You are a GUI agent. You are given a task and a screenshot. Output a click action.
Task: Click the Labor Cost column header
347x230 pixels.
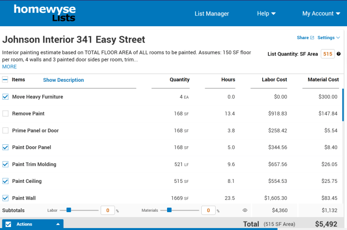pos(275,79)
